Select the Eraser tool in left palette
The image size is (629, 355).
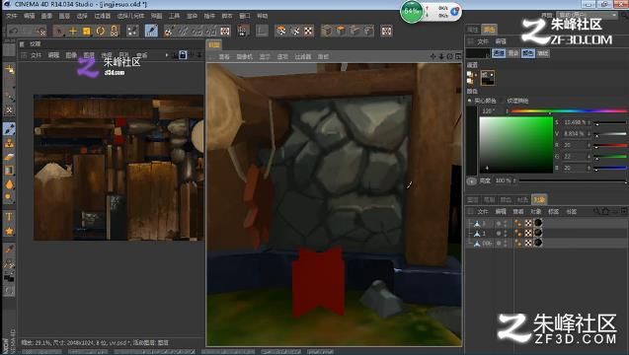(x=9, y=157)
